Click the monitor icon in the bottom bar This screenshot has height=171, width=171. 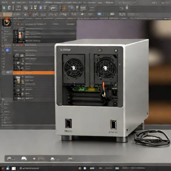[x=52, y=159]
